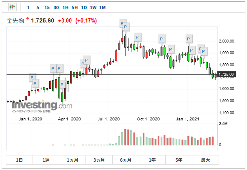
Task: Show the 1日 time range
Action: coord(19,160)
